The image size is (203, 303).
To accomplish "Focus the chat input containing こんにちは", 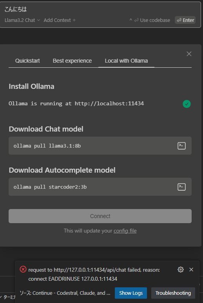I will click(x=100, y=9).
